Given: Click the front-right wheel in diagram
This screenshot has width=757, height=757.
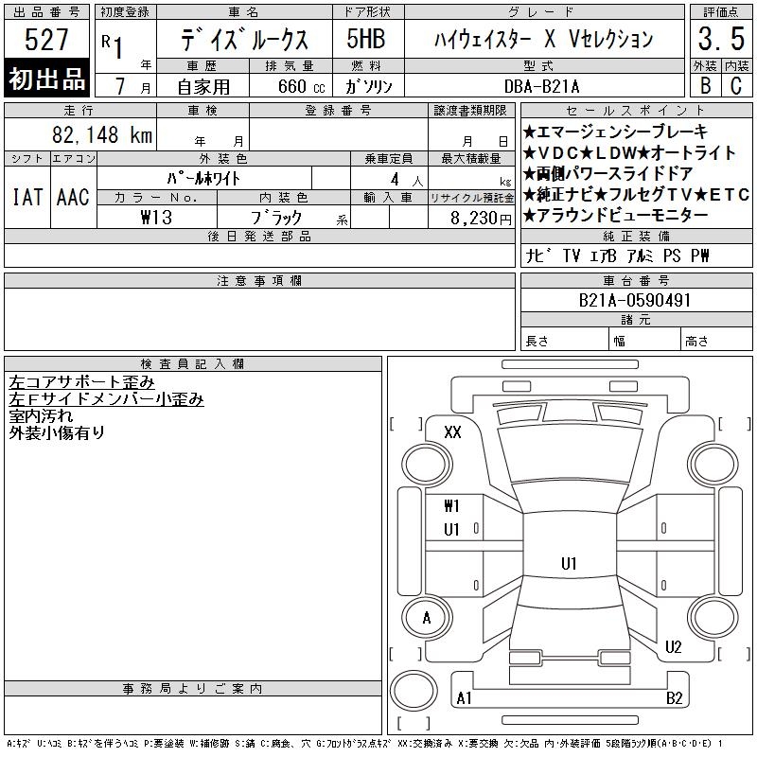Looking at the screenshot, I should pyautogui.click(x=713, y=465).
